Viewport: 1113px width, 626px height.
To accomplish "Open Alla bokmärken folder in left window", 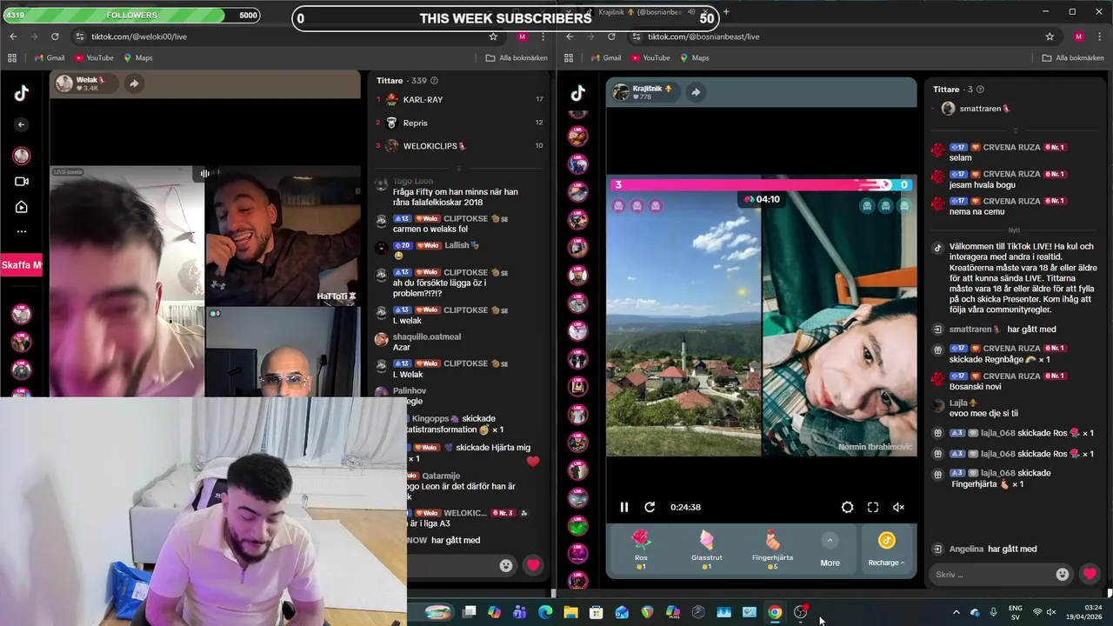I will 516,58.
